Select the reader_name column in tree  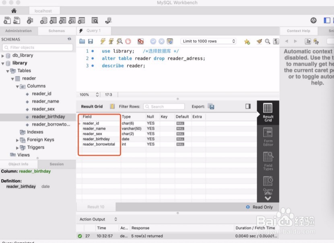(45, 101)
